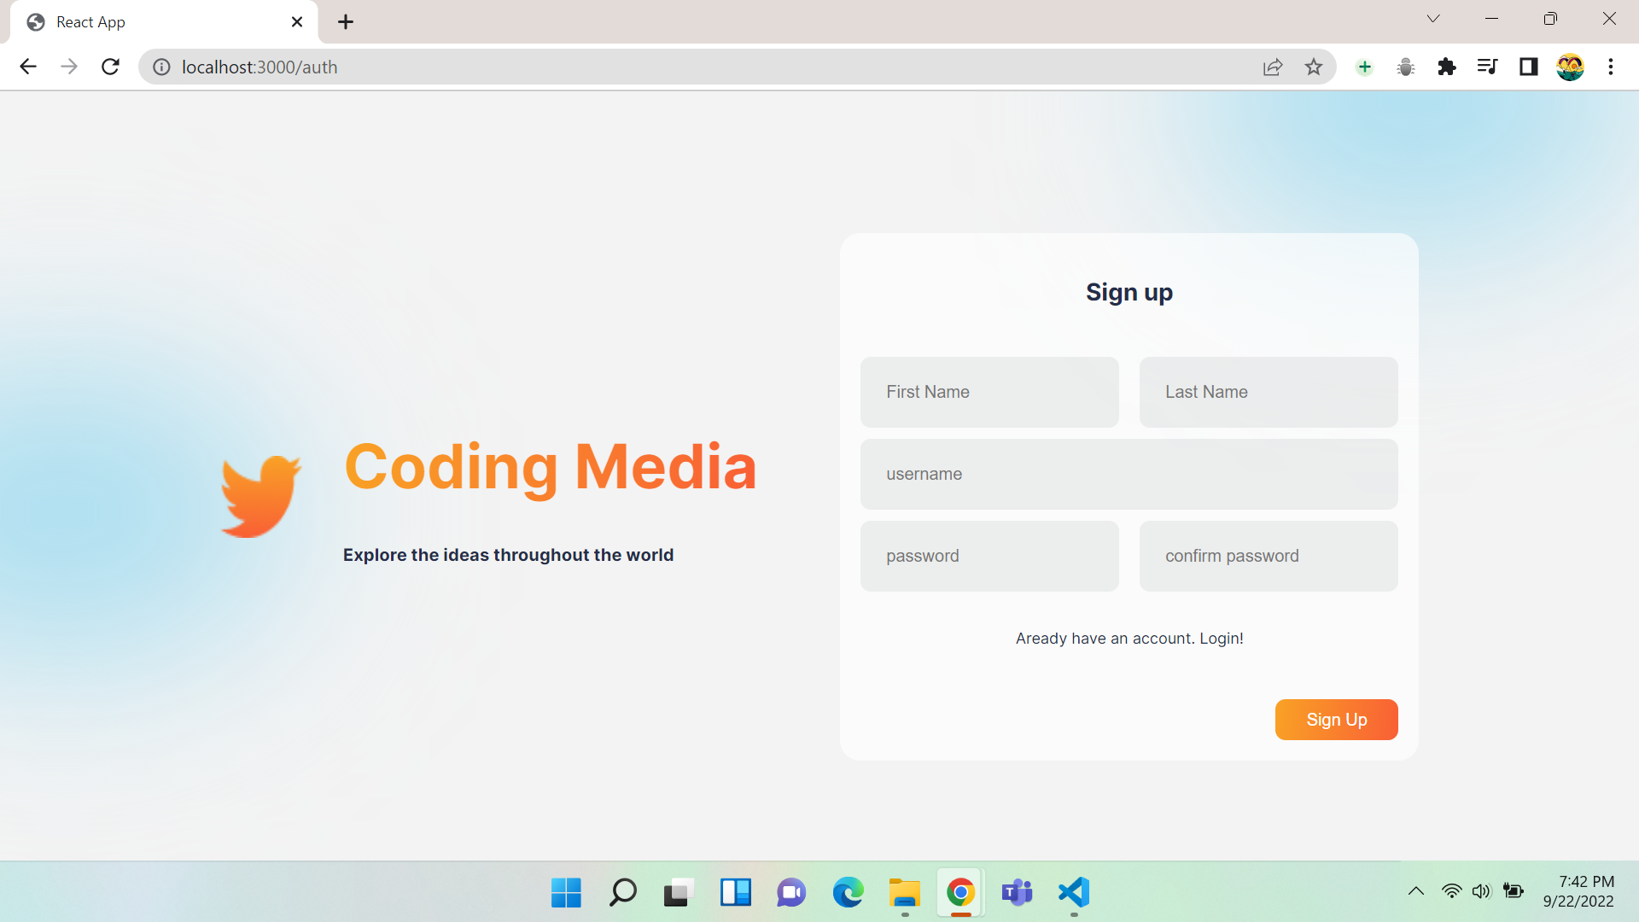Open Windows Search from the taskbar

pyautogui.click(x=622, y=893)
